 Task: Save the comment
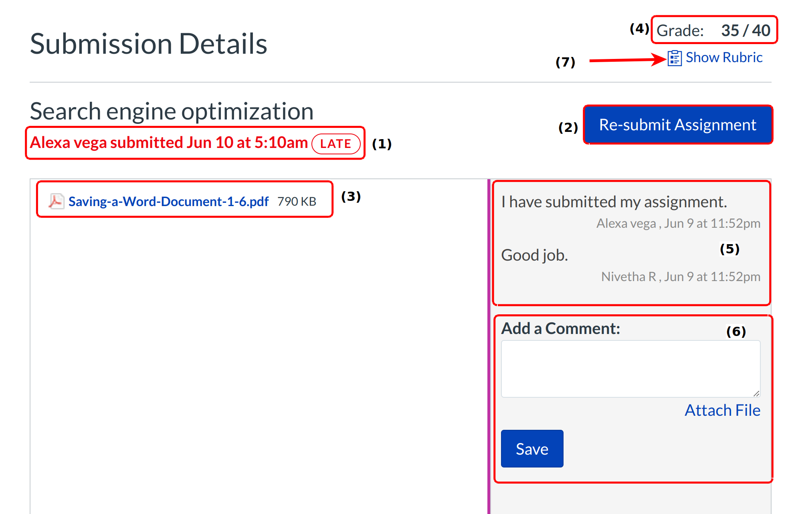pyautogui.click(x=532, y=449)
